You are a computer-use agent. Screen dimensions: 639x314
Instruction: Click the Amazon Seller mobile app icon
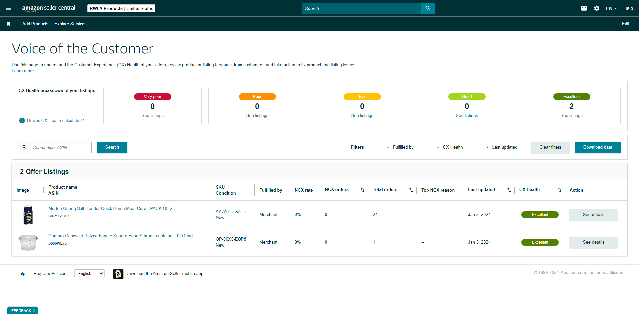click(118, 274)
